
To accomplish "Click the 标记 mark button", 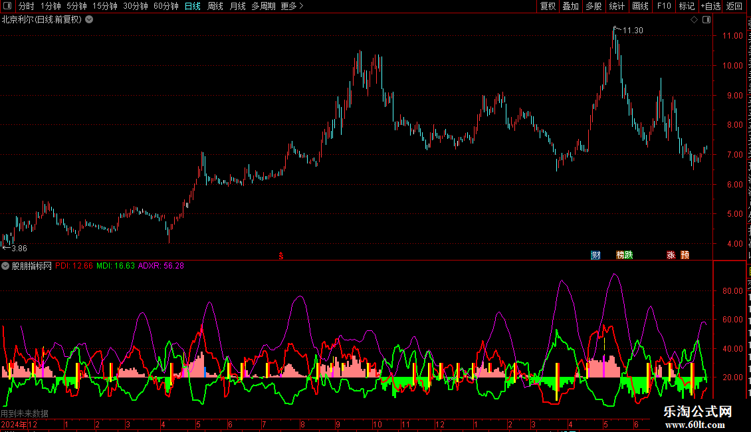I will tap(687, 6).
